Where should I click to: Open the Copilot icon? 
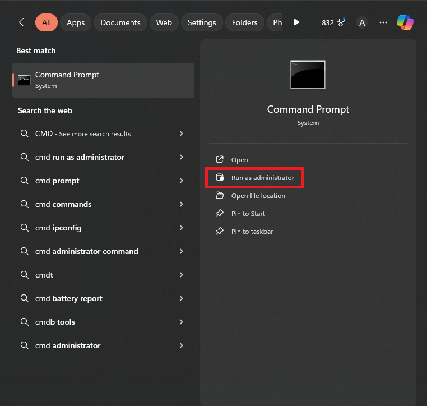click(x=405, y=22)
